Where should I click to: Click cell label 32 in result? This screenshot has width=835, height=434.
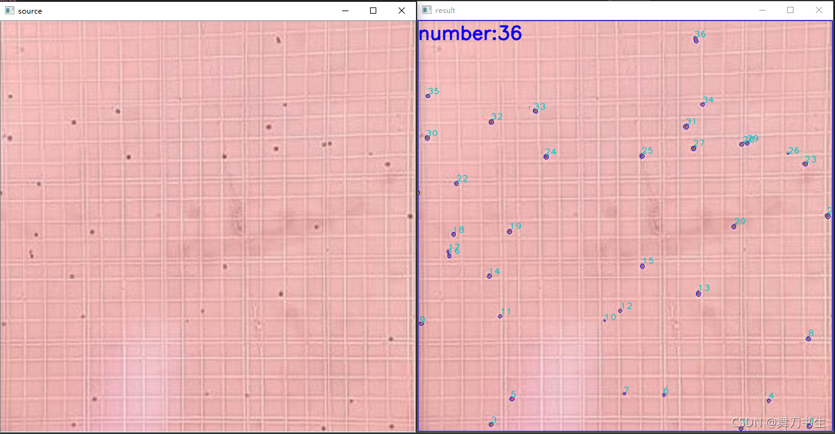[497, 116]
